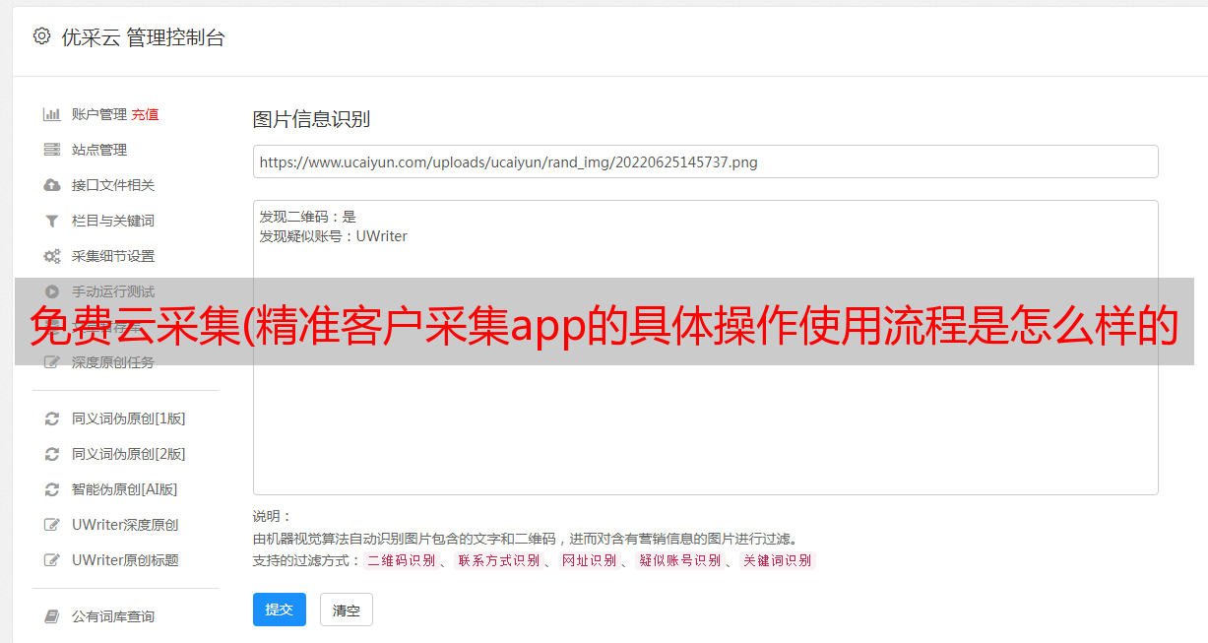
Task: Click the server icon beside 站点管理
Action: (x=52, y=150)
